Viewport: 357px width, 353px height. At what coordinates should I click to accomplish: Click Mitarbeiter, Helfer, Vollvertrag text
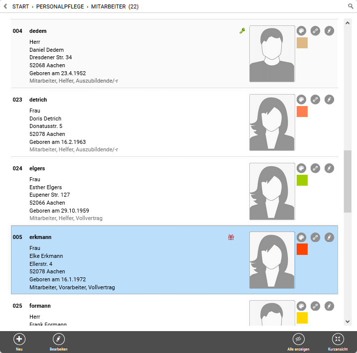pos(66,218)
